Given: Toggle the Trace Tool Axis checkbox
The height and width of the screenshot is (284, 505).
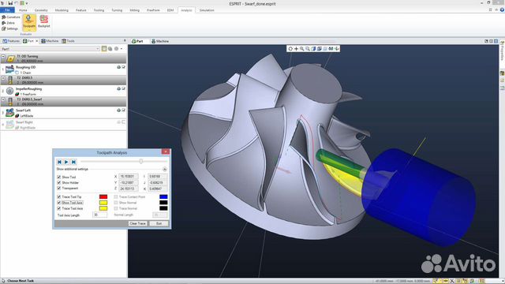Looking at the screenshot, I should [x=59, y=208].
